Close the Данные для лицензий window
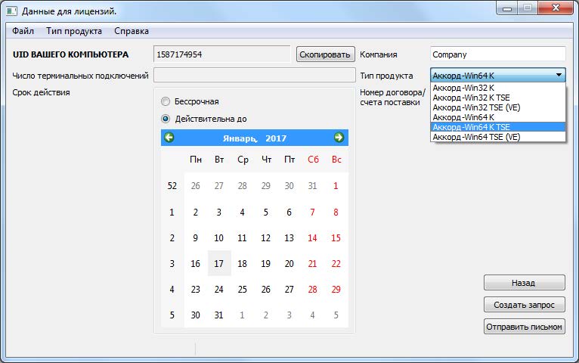 [x=556, y=8]
